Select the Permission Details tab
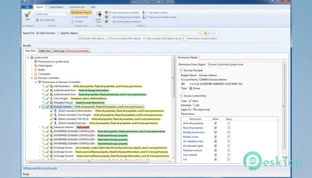The image size is (312, 178). pyautogui.click(x=188, y=57)
